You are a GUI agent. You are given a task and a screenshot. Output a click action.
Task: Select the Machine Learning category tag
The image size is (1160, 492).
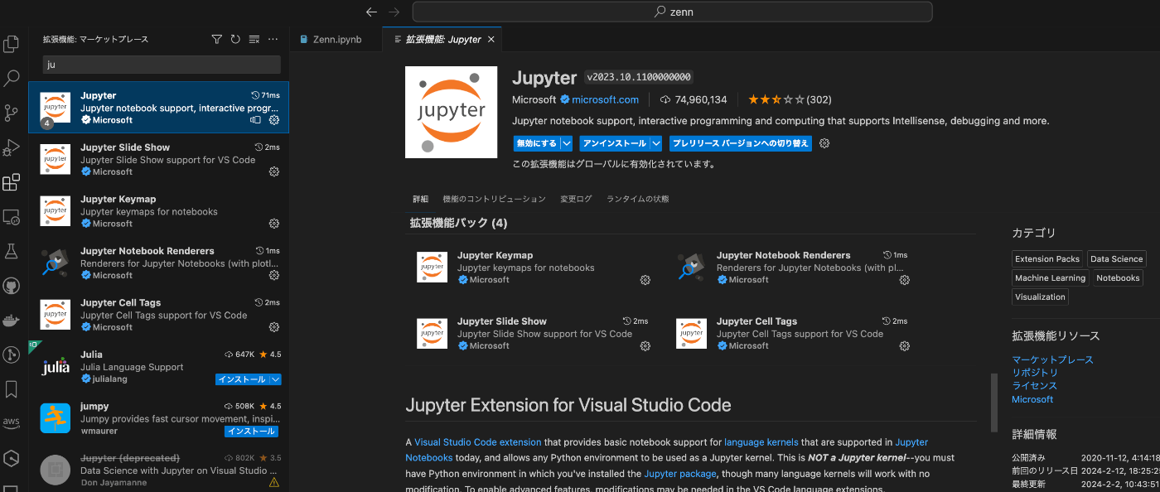tap(1050, 278)
